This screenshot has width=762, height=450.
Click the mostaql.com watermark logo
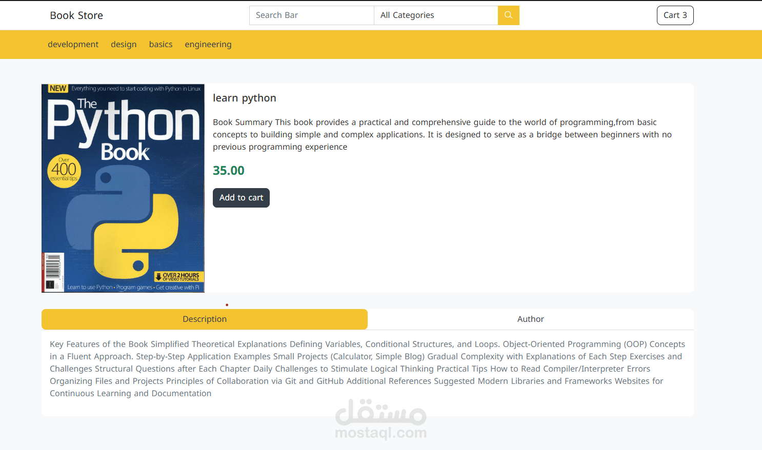(380, 419)
